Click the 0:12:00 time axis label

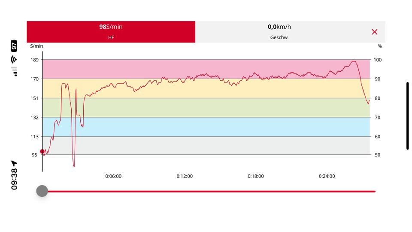click(185, 176)
